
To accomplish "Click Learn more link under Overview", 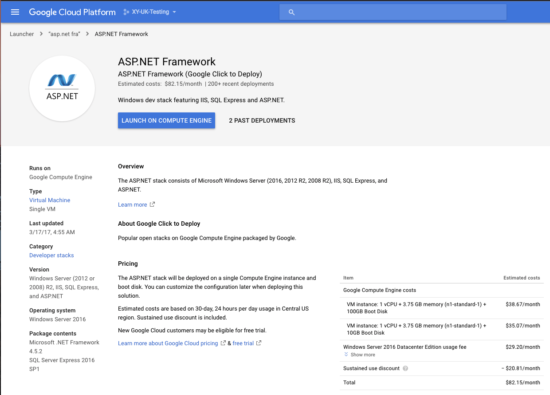I will (x=132, y=205).
